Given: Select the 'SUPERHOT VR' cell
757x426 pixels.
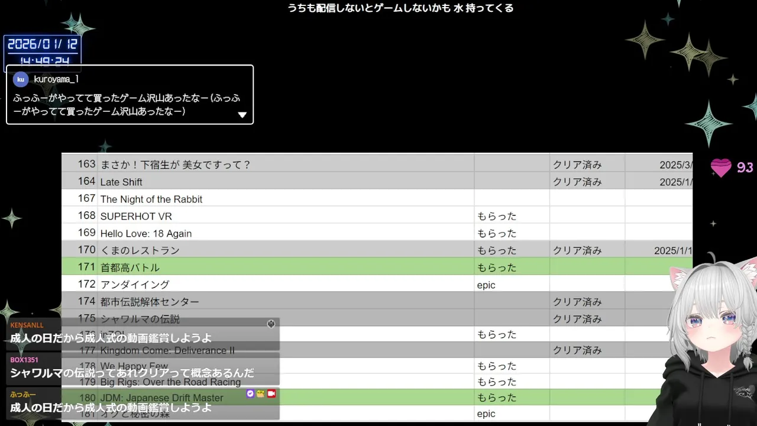Looking at the screenshot, I should [x=286, y=216].
